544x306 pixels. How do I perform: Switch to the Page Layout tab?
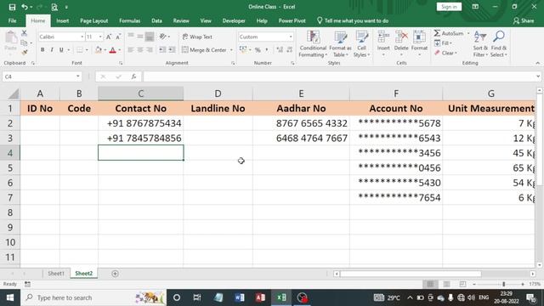(93, 20)
